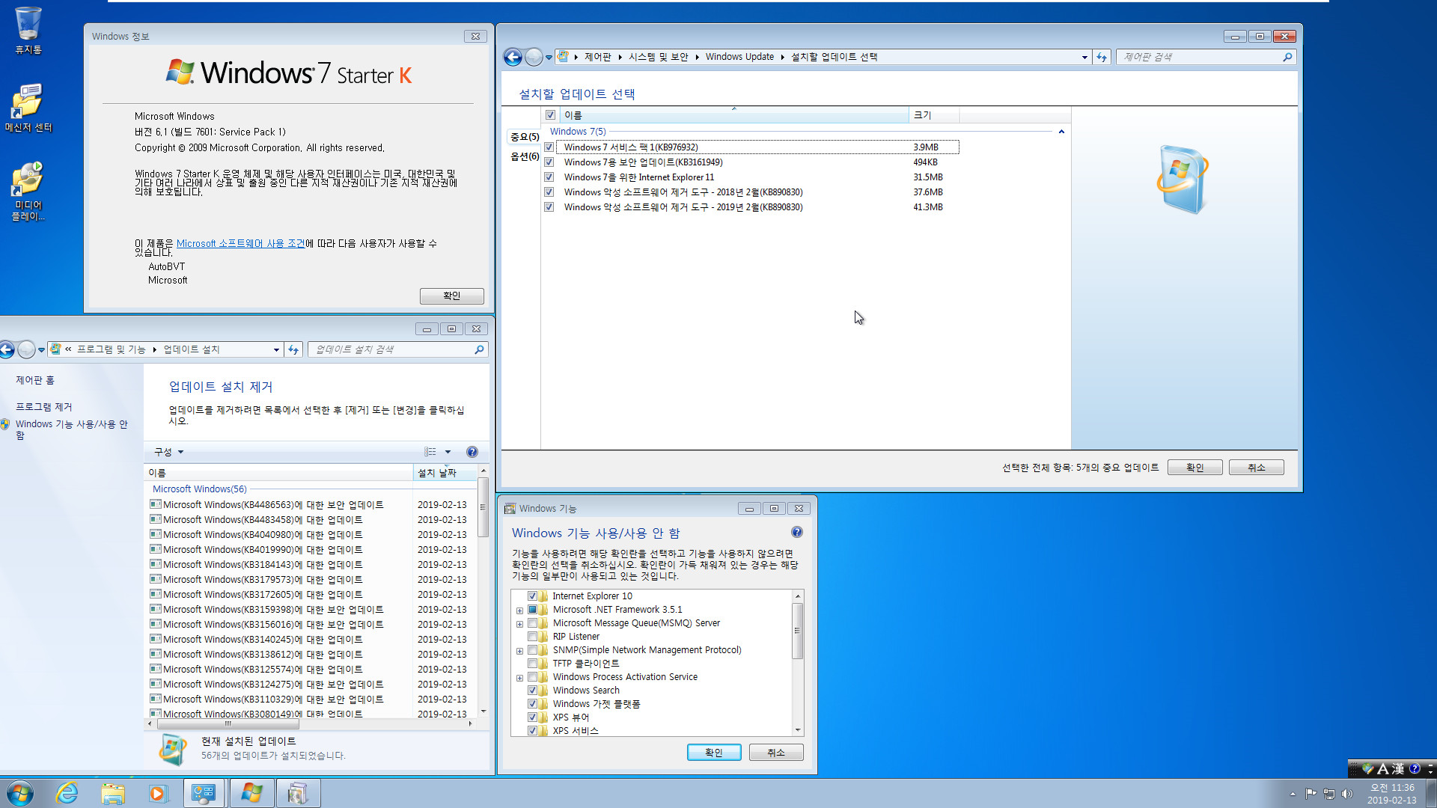The image size is (1437, 808).
Task: Select the 중요(5) important updates tab
Action: 525,137
